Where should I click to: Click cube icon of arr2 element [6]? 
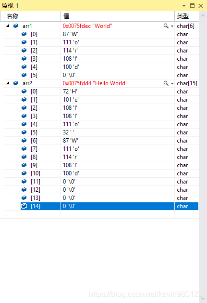pos(24,141)
